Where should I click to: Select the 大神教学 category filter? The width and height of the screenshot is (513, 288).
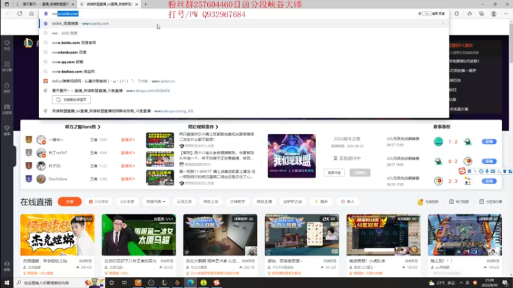[x=237, y=202]
